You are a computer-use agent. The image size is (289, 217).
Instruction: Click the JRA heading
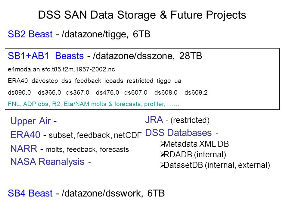(154, 120)
